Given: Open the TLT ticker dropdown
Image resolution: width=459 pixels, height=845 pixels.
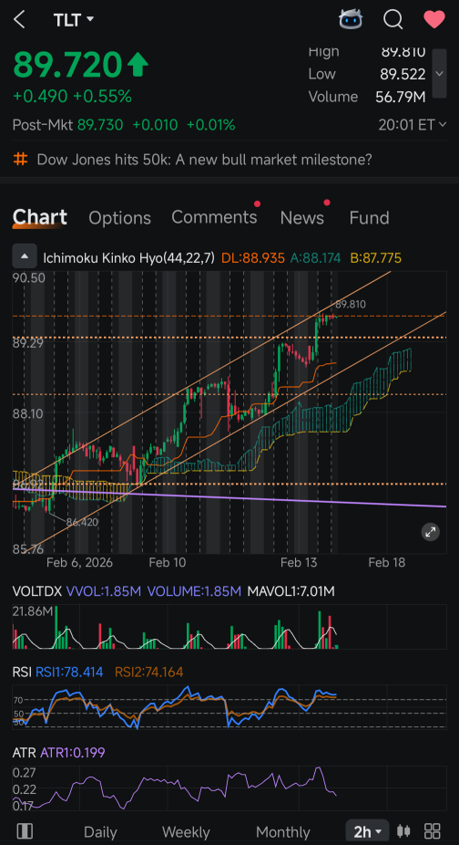Looking at the screenshot, I should pos(73,20).
